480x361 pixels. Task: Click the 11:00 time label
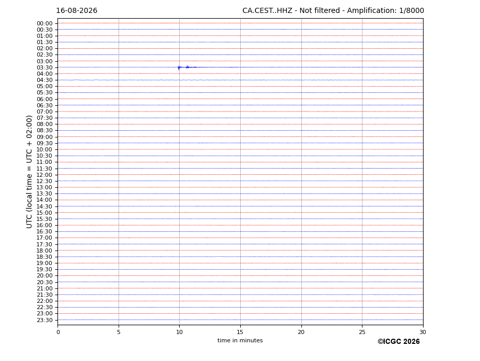(45, 162)
